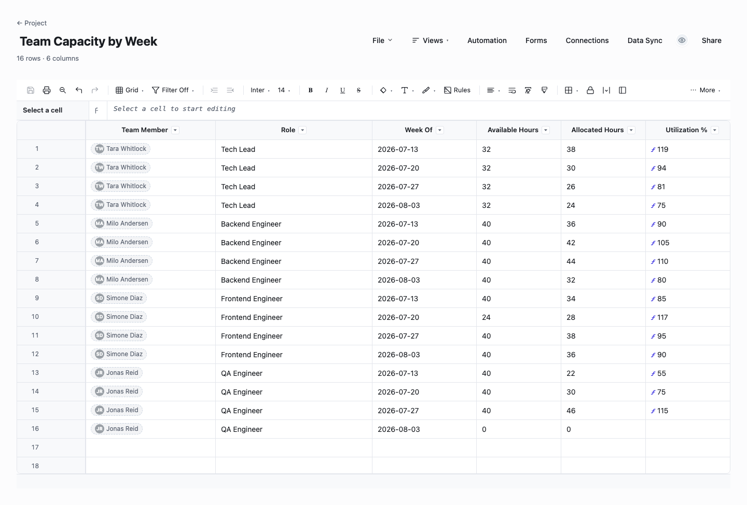The width and height of the screenshot is (747, 505).
Task: Select the Allocated Hours cell showing 46
Action: (x=603, y=411)
